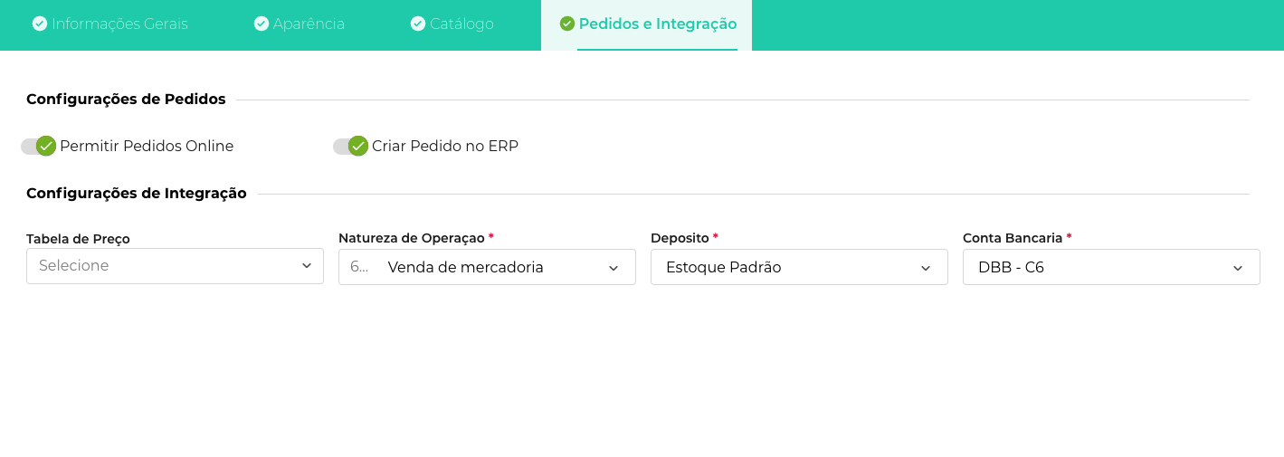The width and height of the screenshot is (1284, 457).
Task: Select the Pedidos e Integração tab
Action: click(x=657, y=24)
